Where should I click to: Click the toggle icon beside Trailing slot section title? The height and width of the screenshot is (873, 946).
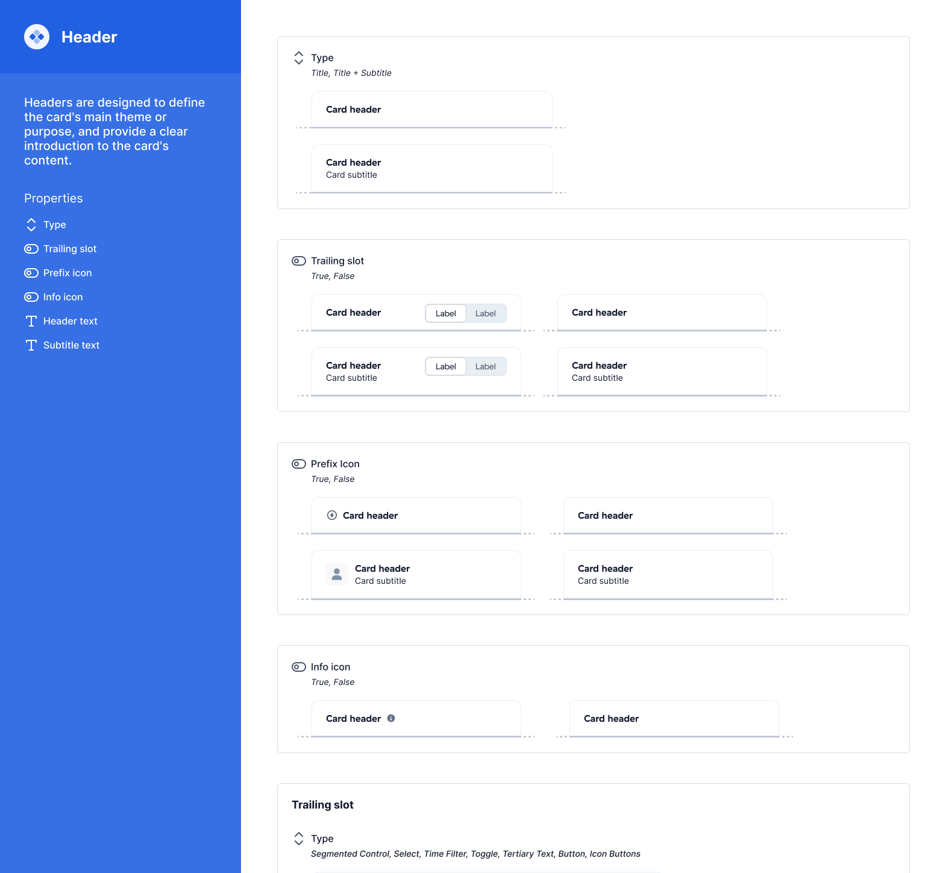tap(299, 261)
